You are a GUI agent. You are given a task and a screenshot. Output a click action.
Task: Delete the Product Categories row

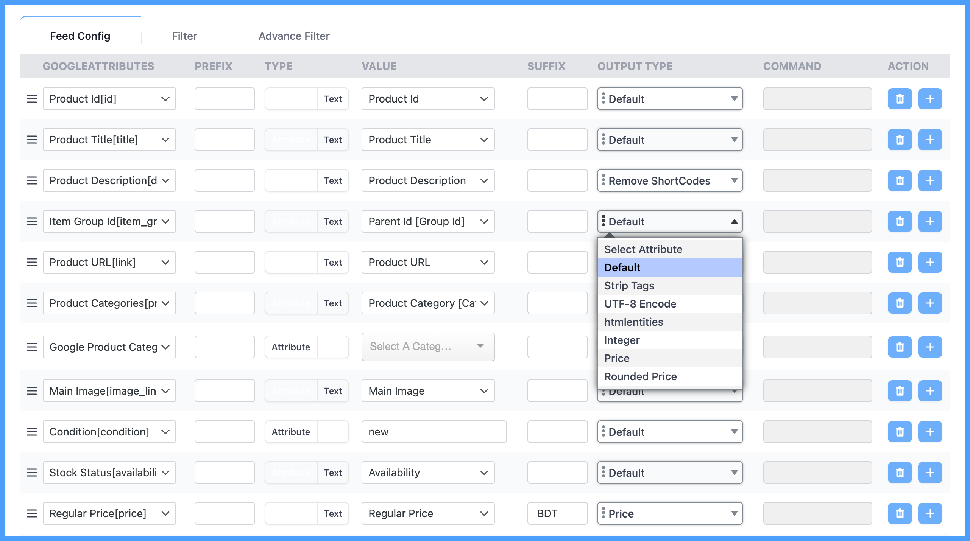pyautogui.click(x=900, y=303)
